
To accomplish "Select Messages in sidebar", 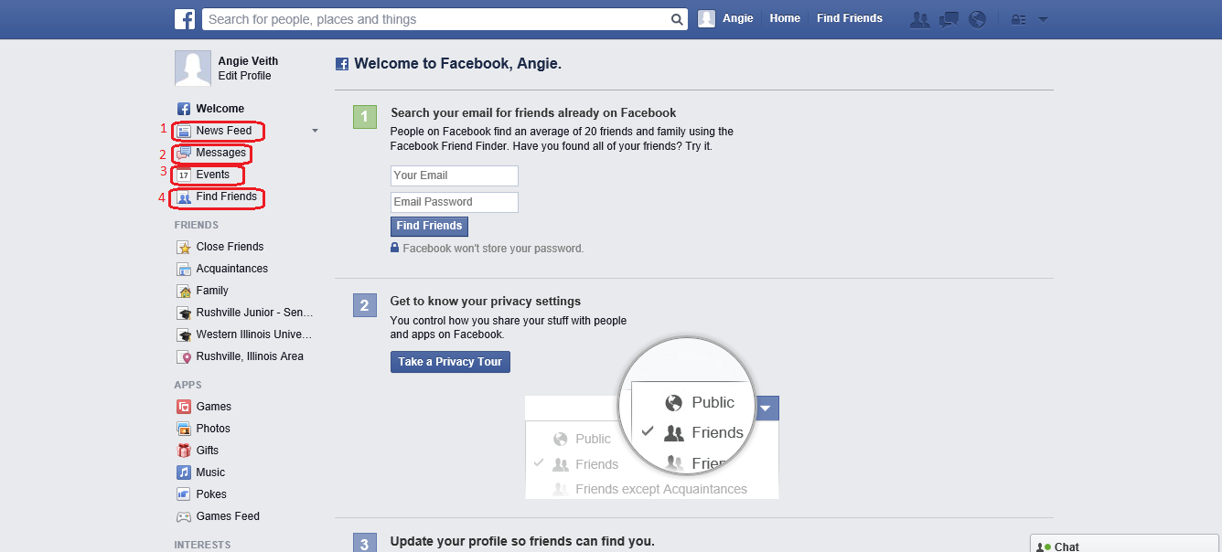I will [221, 153].
